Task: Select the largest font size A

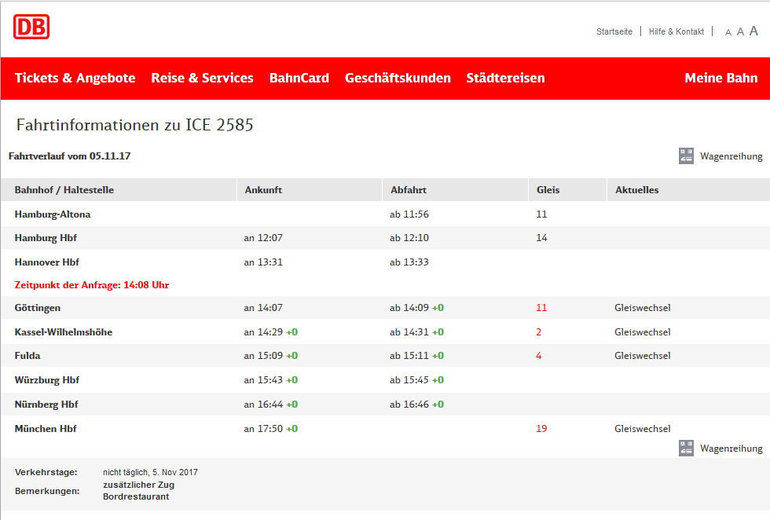Action: (x=753, y=31)
